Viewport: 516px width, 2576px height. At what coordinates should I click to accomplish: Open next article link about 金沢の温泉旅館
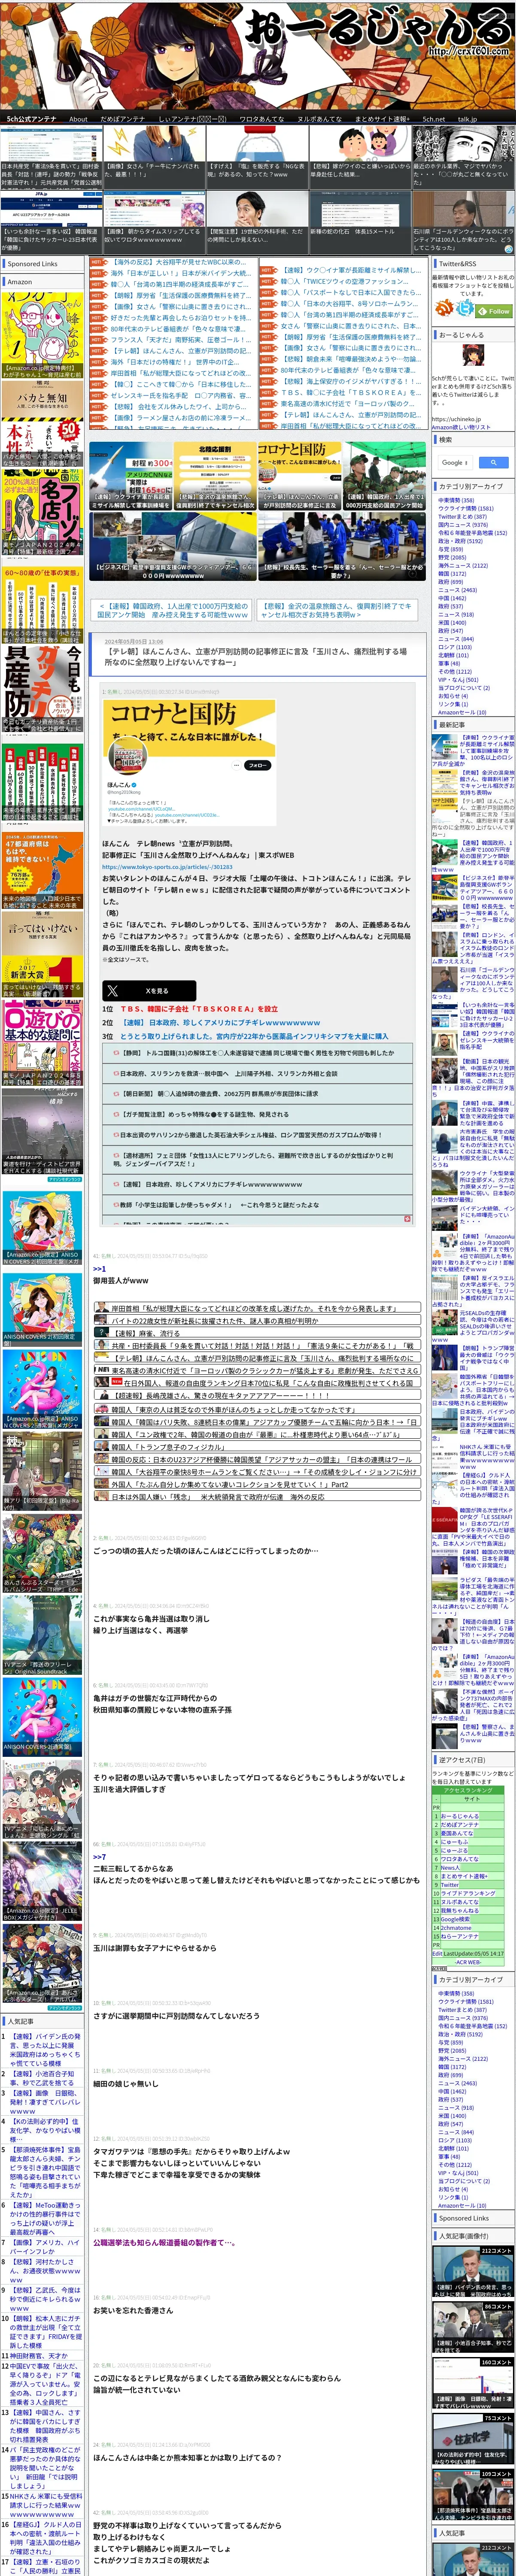[x=336, y=610]
